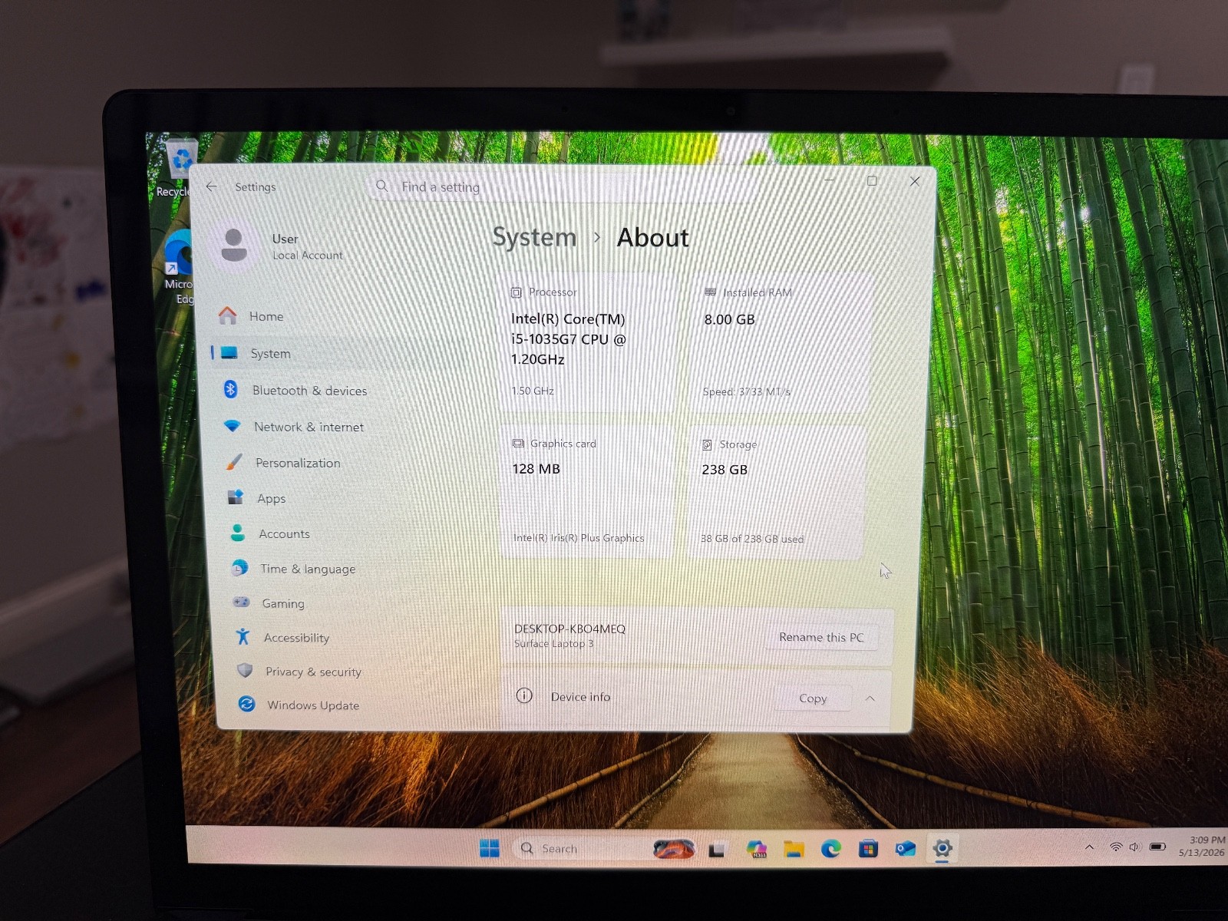
Task: Open Copilot from the taskbar
Action: [756, 849]
